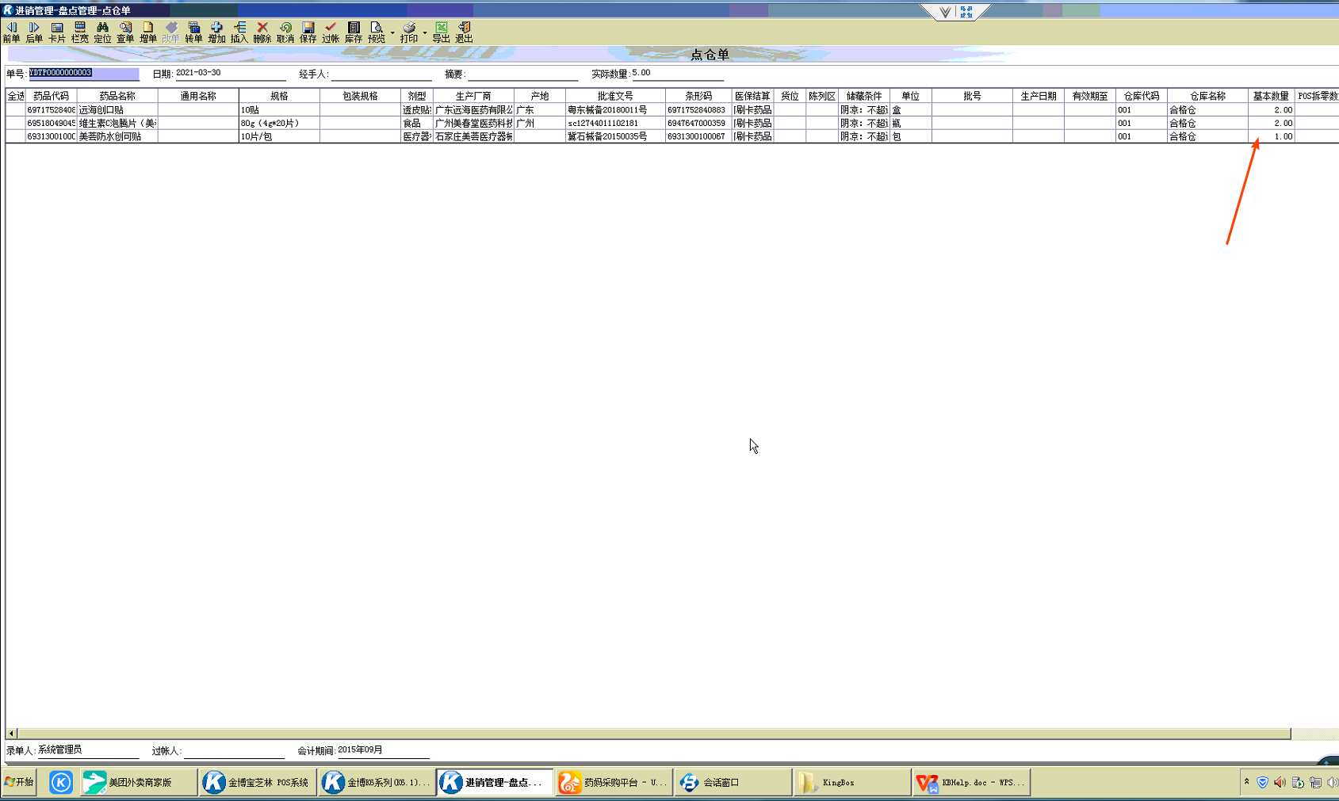Click the convert document icon (转单)
1339x801 pixels.
(x=193, y=32)
